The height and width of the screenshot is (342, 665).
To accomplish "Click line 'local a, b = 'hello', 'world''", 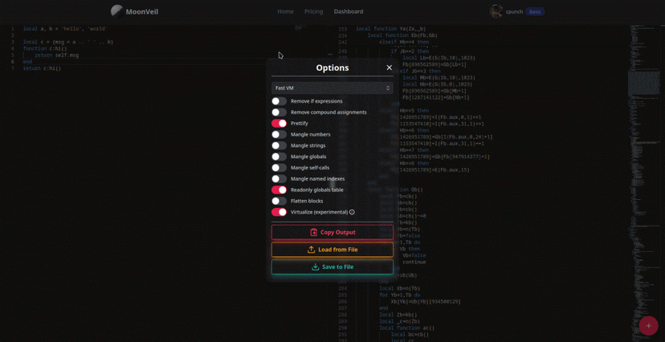I will pyautogui.click(x=65, y=29).
